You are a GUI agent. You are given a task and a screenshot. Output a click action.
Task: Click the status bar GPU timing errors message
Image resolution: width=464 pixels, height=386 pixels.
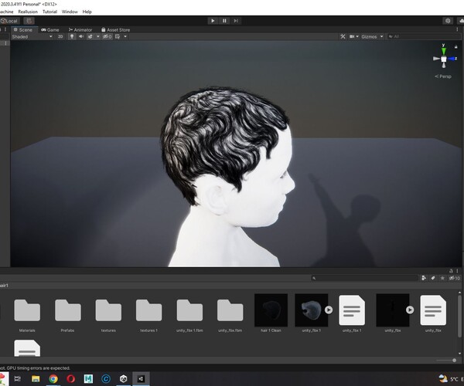(x=35, y=368)
